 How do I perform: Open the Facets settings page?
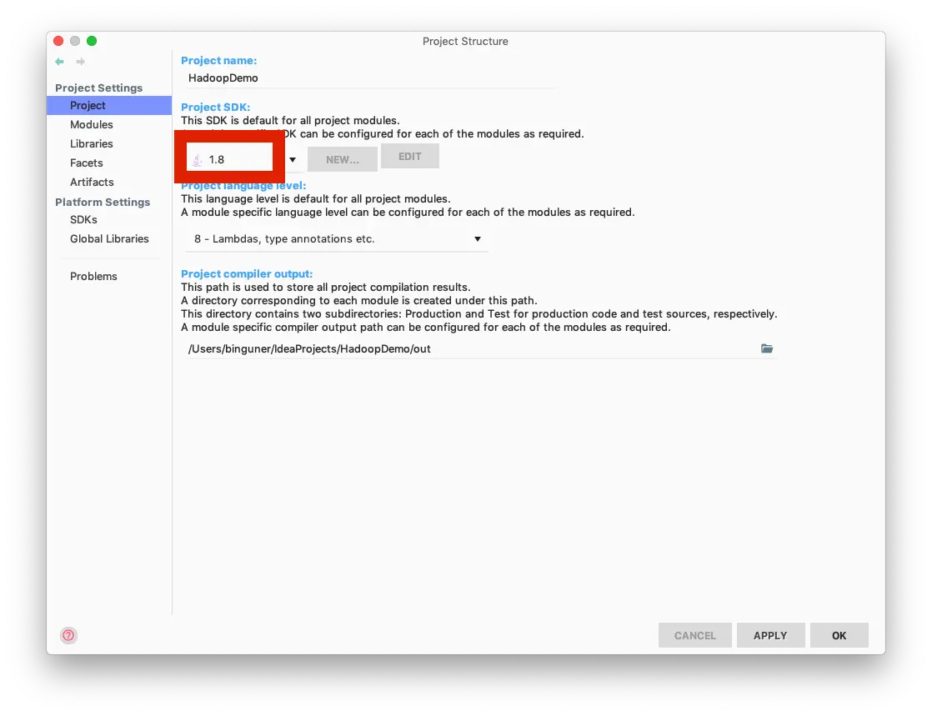click(86, 163)
